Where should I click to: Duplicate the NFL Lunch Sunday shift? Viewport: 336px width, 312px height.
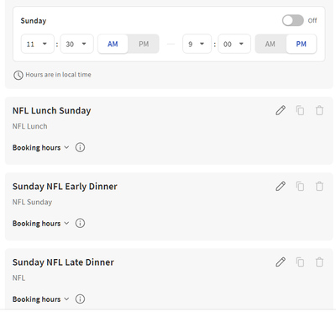(300, 110)
